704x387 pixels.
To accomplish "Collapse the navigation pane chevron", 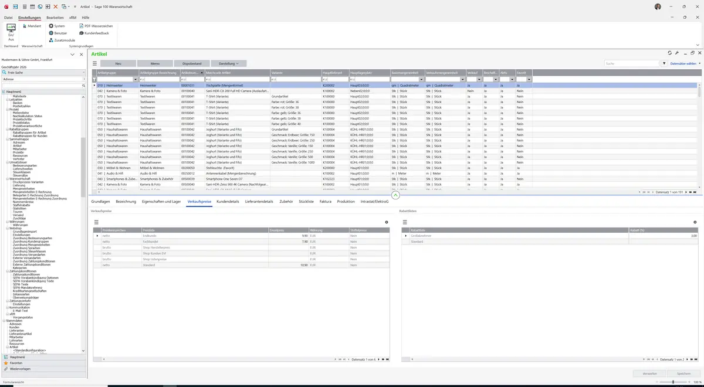I will (72, 54).
